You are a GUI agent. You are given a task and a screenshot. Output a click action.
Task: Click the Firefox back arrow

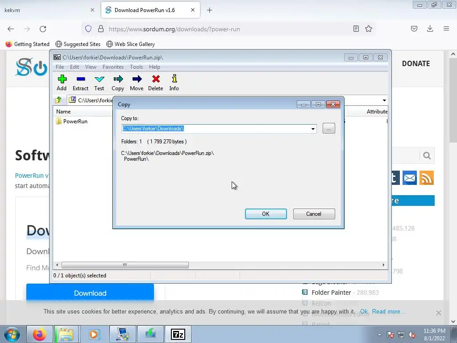pos(11,29)
